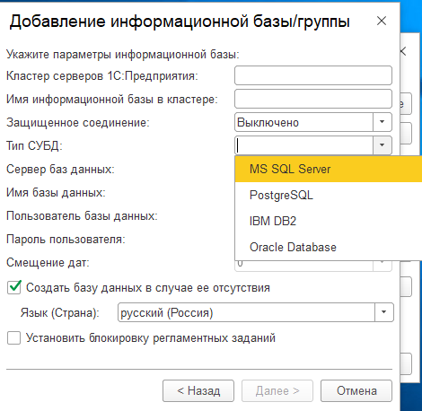Cancel the dialog with Отмена

click(356, 390)
